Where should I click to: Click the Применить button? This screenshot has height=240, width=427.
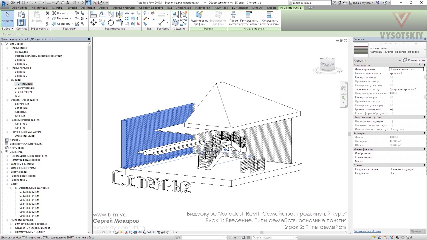[418, 231]
